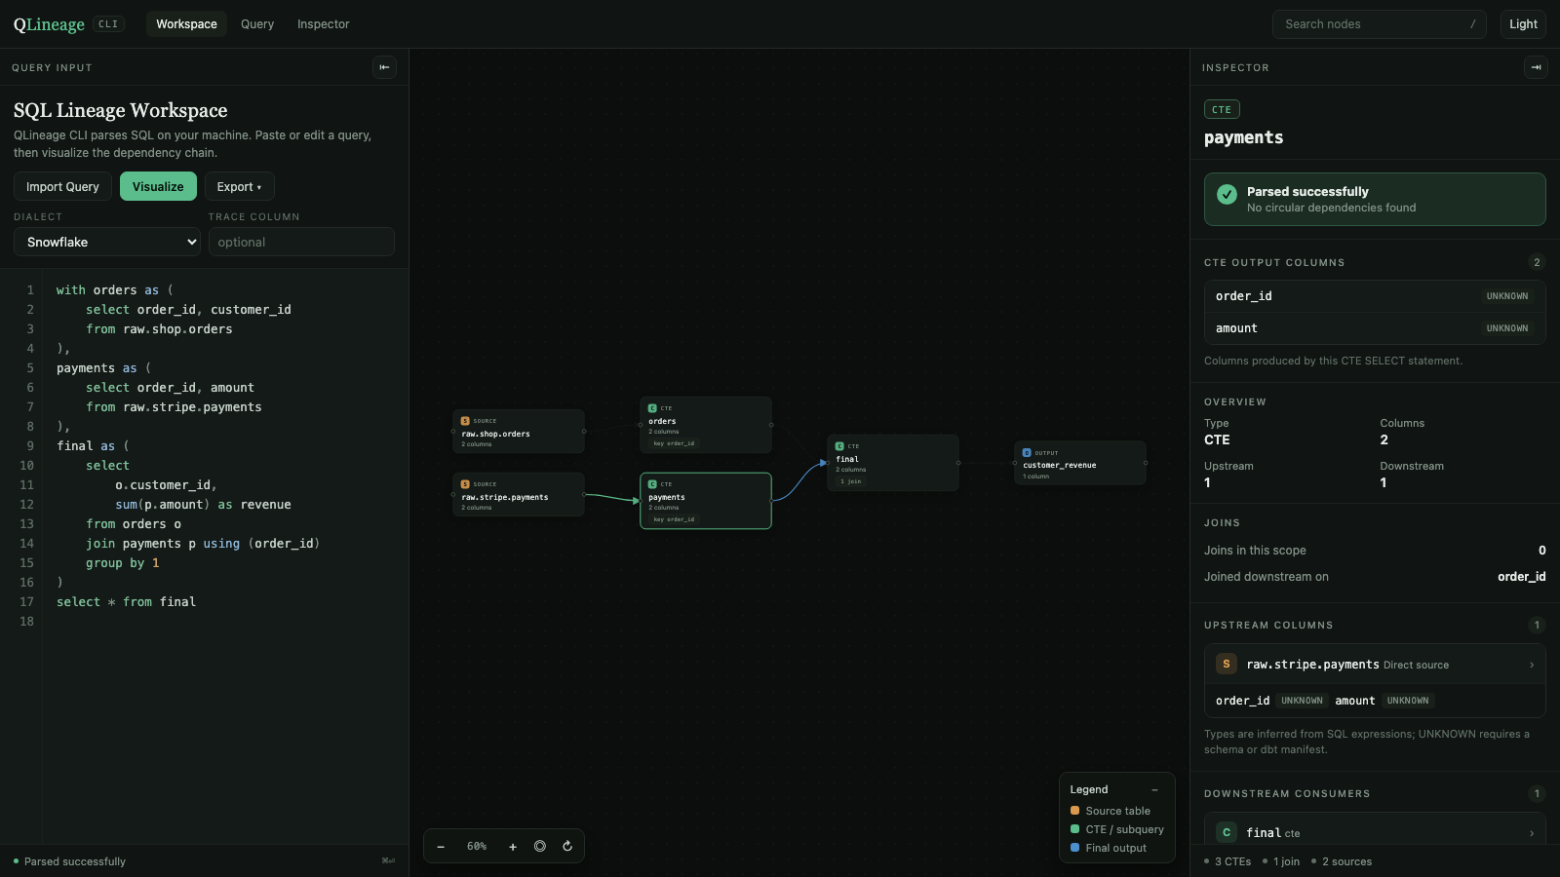
Task: Focus the Trace Column input
Action: pos(301,242)
